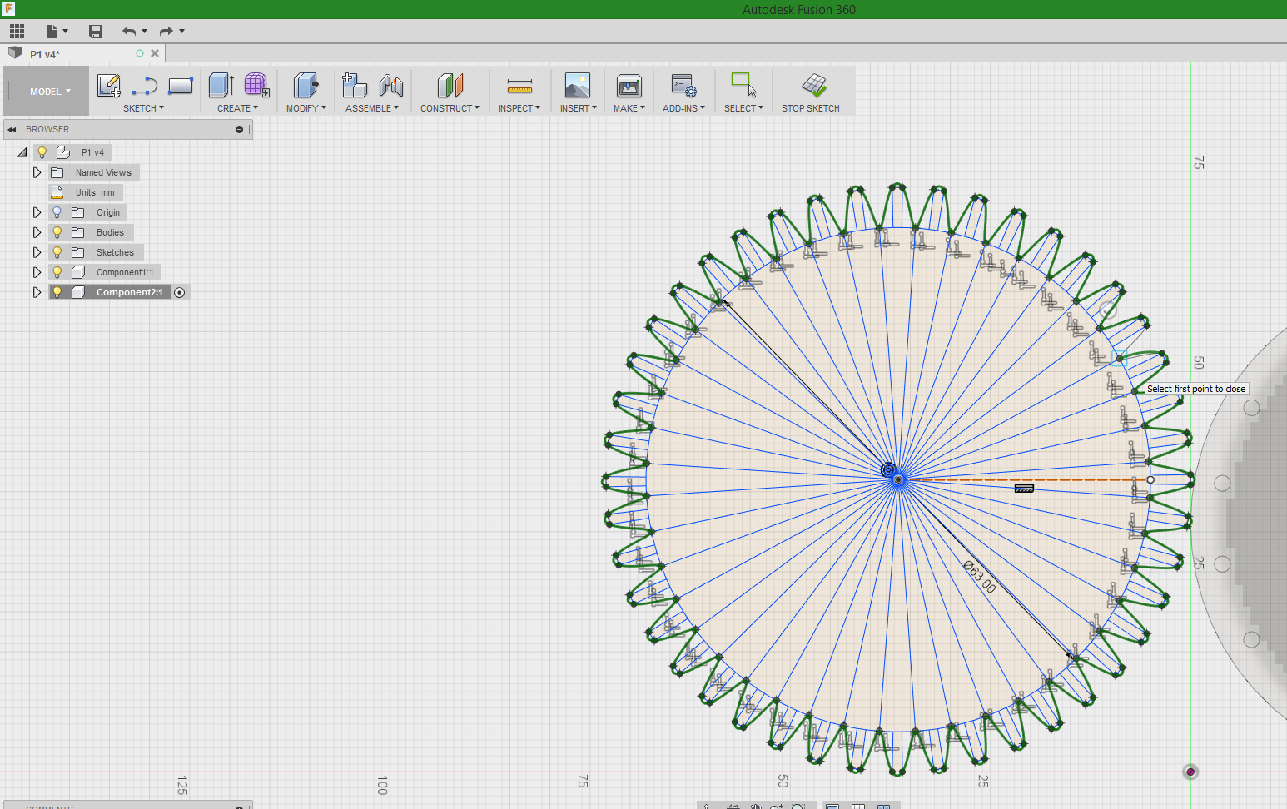Toggle Component1:1 visibility bulb

tap(57, 272)
